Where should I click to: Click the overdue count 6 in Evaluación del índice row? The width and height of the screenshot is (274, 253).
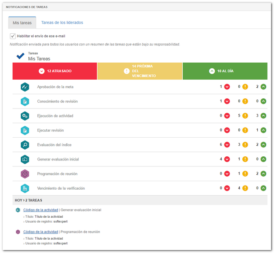point(221,145)
